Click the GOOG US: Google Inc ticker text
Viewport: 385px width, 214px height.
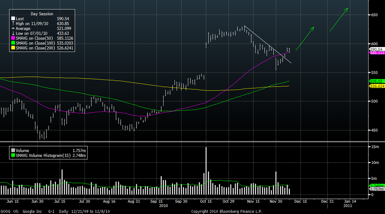click(x=21, y=211)
